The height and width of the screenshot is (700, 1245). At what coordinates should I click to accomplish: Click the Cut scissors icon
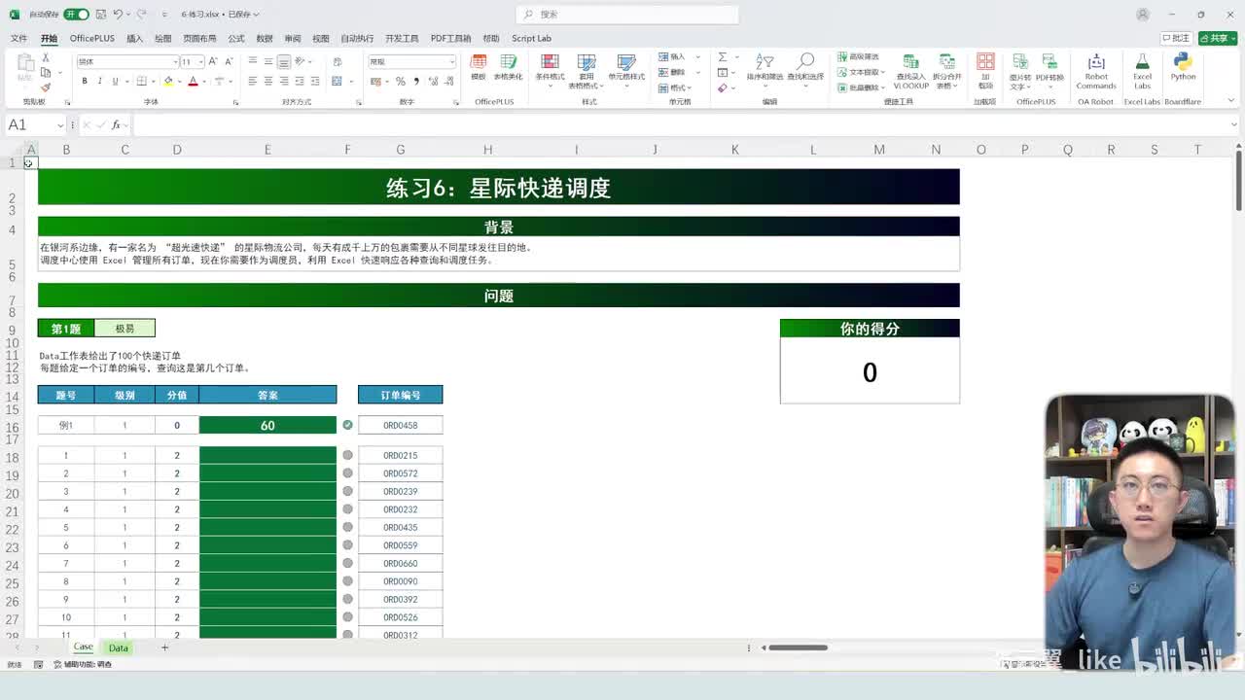[46, 59]
